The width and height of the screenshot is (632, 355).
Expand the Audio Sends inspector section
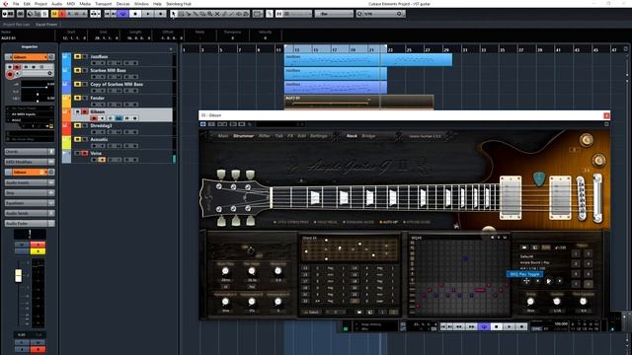[30, 213]
